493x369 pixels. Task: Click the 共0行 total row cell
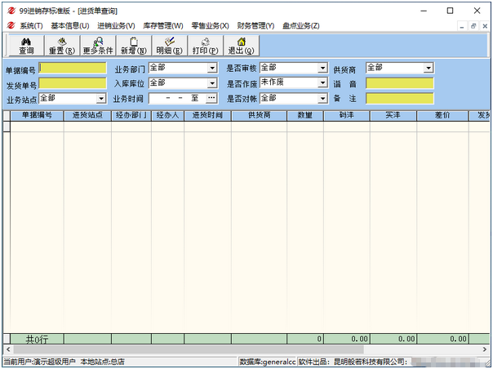tap(37, 339)
